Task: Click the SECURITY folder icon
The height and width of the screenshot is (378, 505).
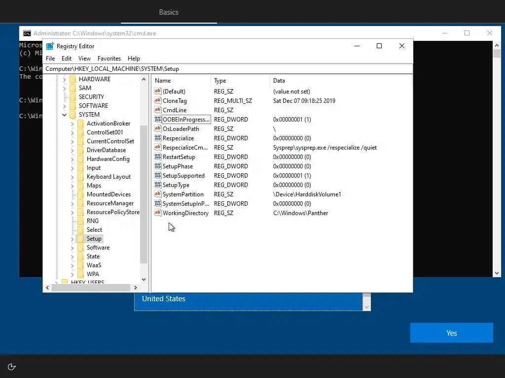Action: tap(73, 97)
